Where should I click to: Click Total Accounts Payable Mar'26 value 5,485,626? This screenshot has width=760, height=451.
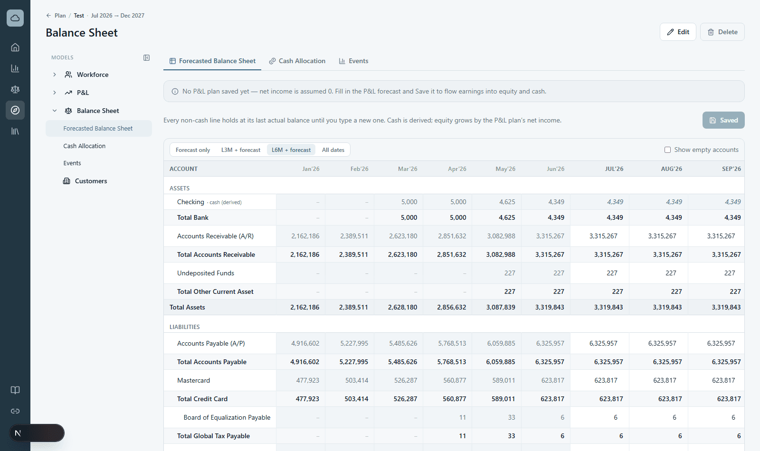(403, 362)
